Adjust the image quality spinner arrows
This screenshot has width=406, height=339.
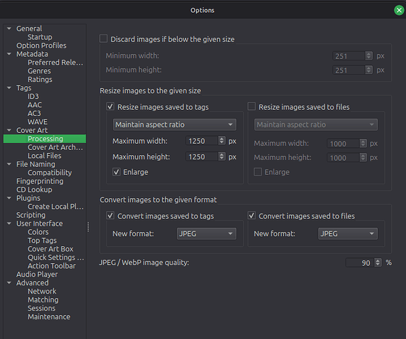click(378, 262)
